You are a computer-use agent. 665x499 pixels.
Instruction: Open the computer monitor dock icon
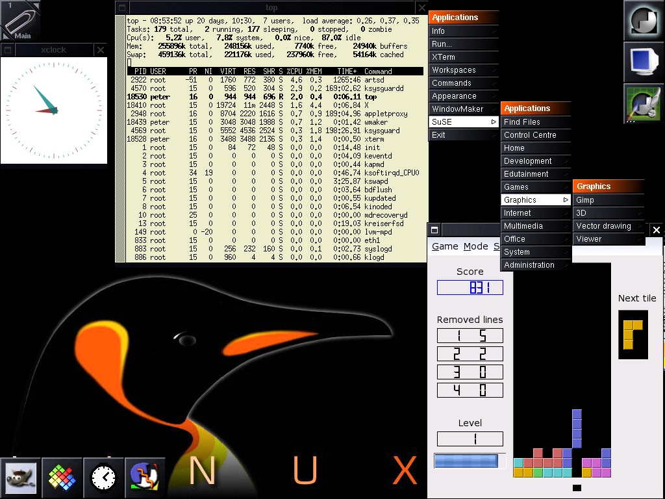point(644,62)
